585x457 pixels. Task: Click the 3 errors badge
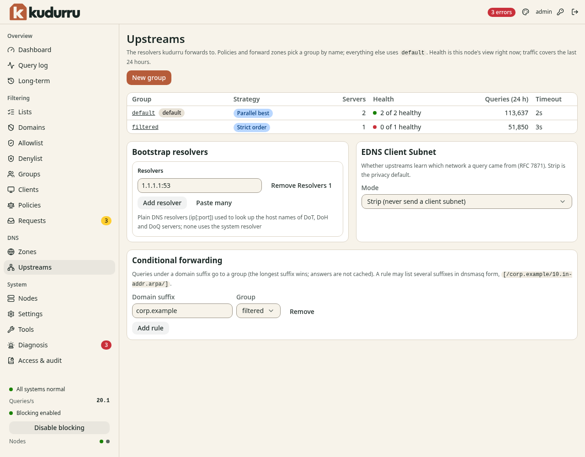pyautogui.click(x=501, y=12)
